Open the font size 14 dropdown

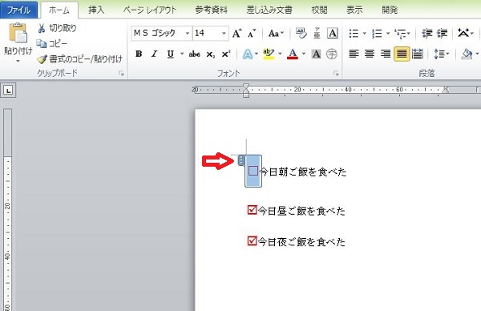(x=224, y=33)
